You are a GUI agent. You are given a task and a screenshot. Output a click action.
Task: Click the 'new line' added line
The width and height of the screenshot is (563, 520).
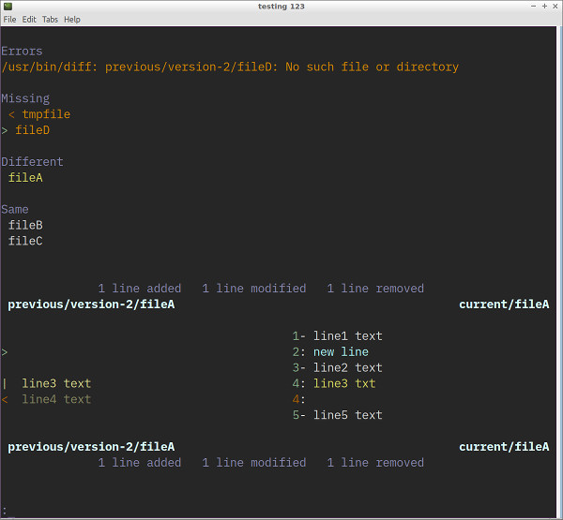pos(341,351)
